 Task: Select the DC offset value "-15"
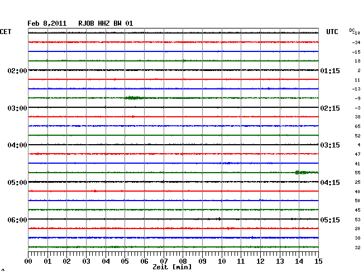click(356, 52)
